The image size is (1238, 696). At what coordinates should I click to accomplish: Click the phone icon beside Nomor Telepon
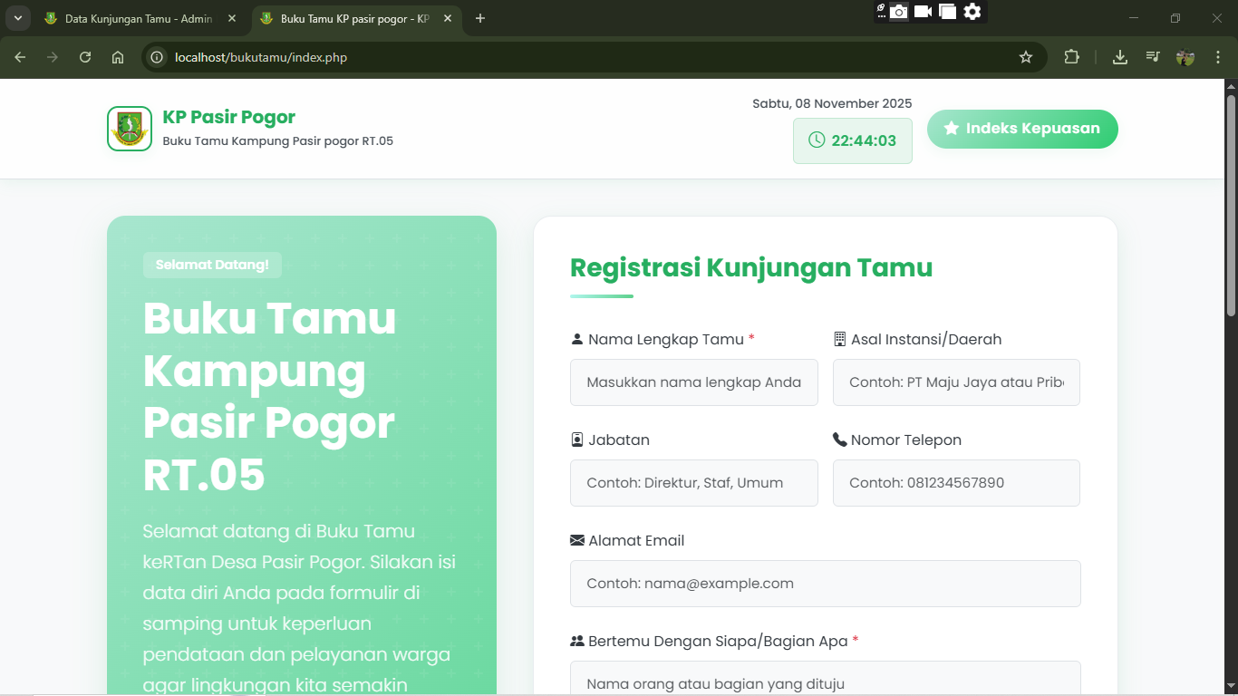pyautogui.click(x=837, y=439)
